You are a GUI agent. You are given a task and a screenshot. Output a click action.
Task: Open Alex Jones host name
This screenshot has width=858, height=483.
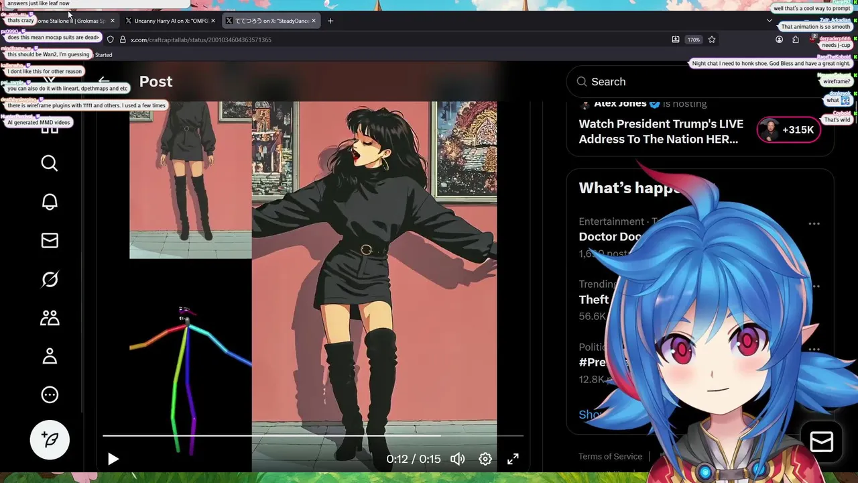coord(620,103)
